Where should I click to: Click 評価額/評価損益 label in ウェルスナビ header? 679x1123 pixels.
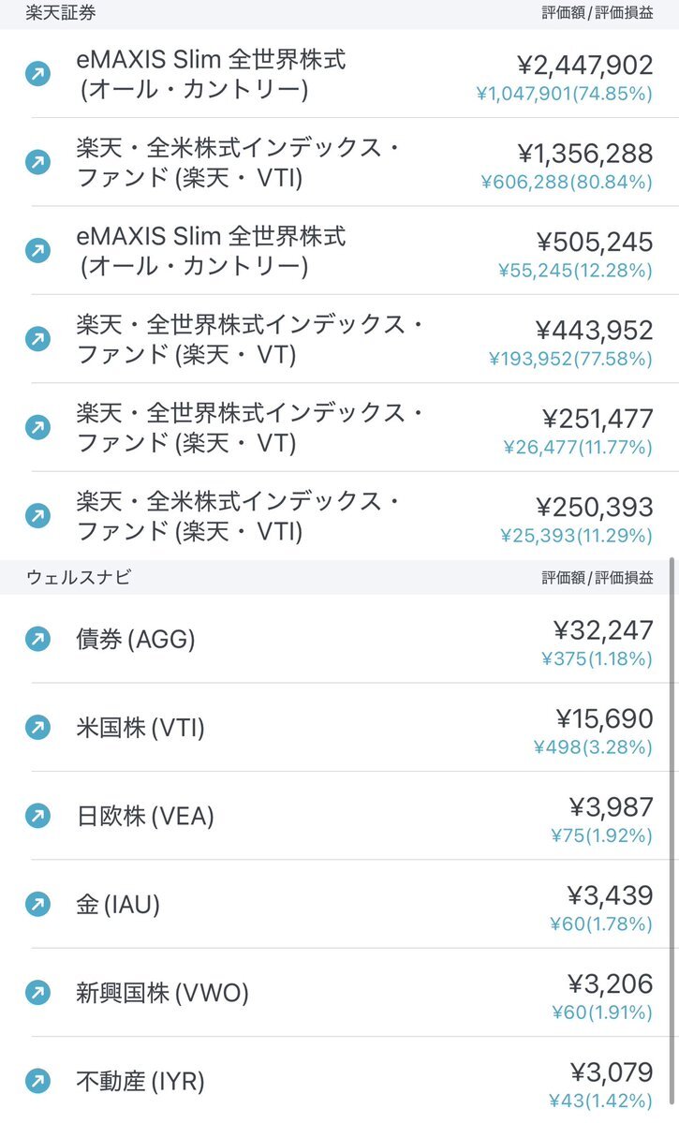click(598, 577)
